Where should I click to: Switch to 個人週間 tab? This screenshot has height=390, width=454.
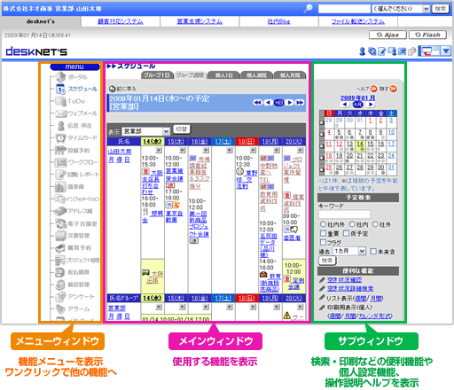[256, 75]
